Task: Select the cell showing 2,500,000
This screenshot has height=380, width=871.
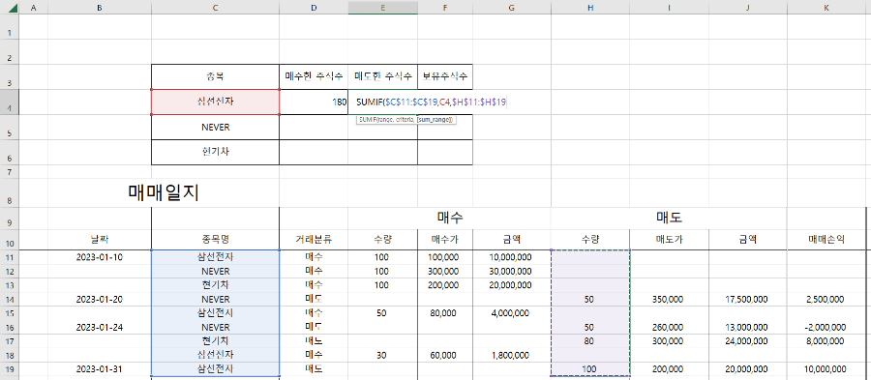Action: (826, 299)
